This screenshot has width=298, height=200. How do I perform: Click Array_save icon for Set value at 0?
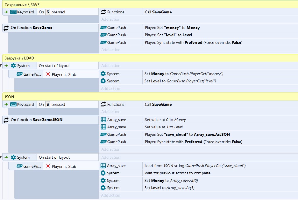pyautogui.click(x=103, y=120)
